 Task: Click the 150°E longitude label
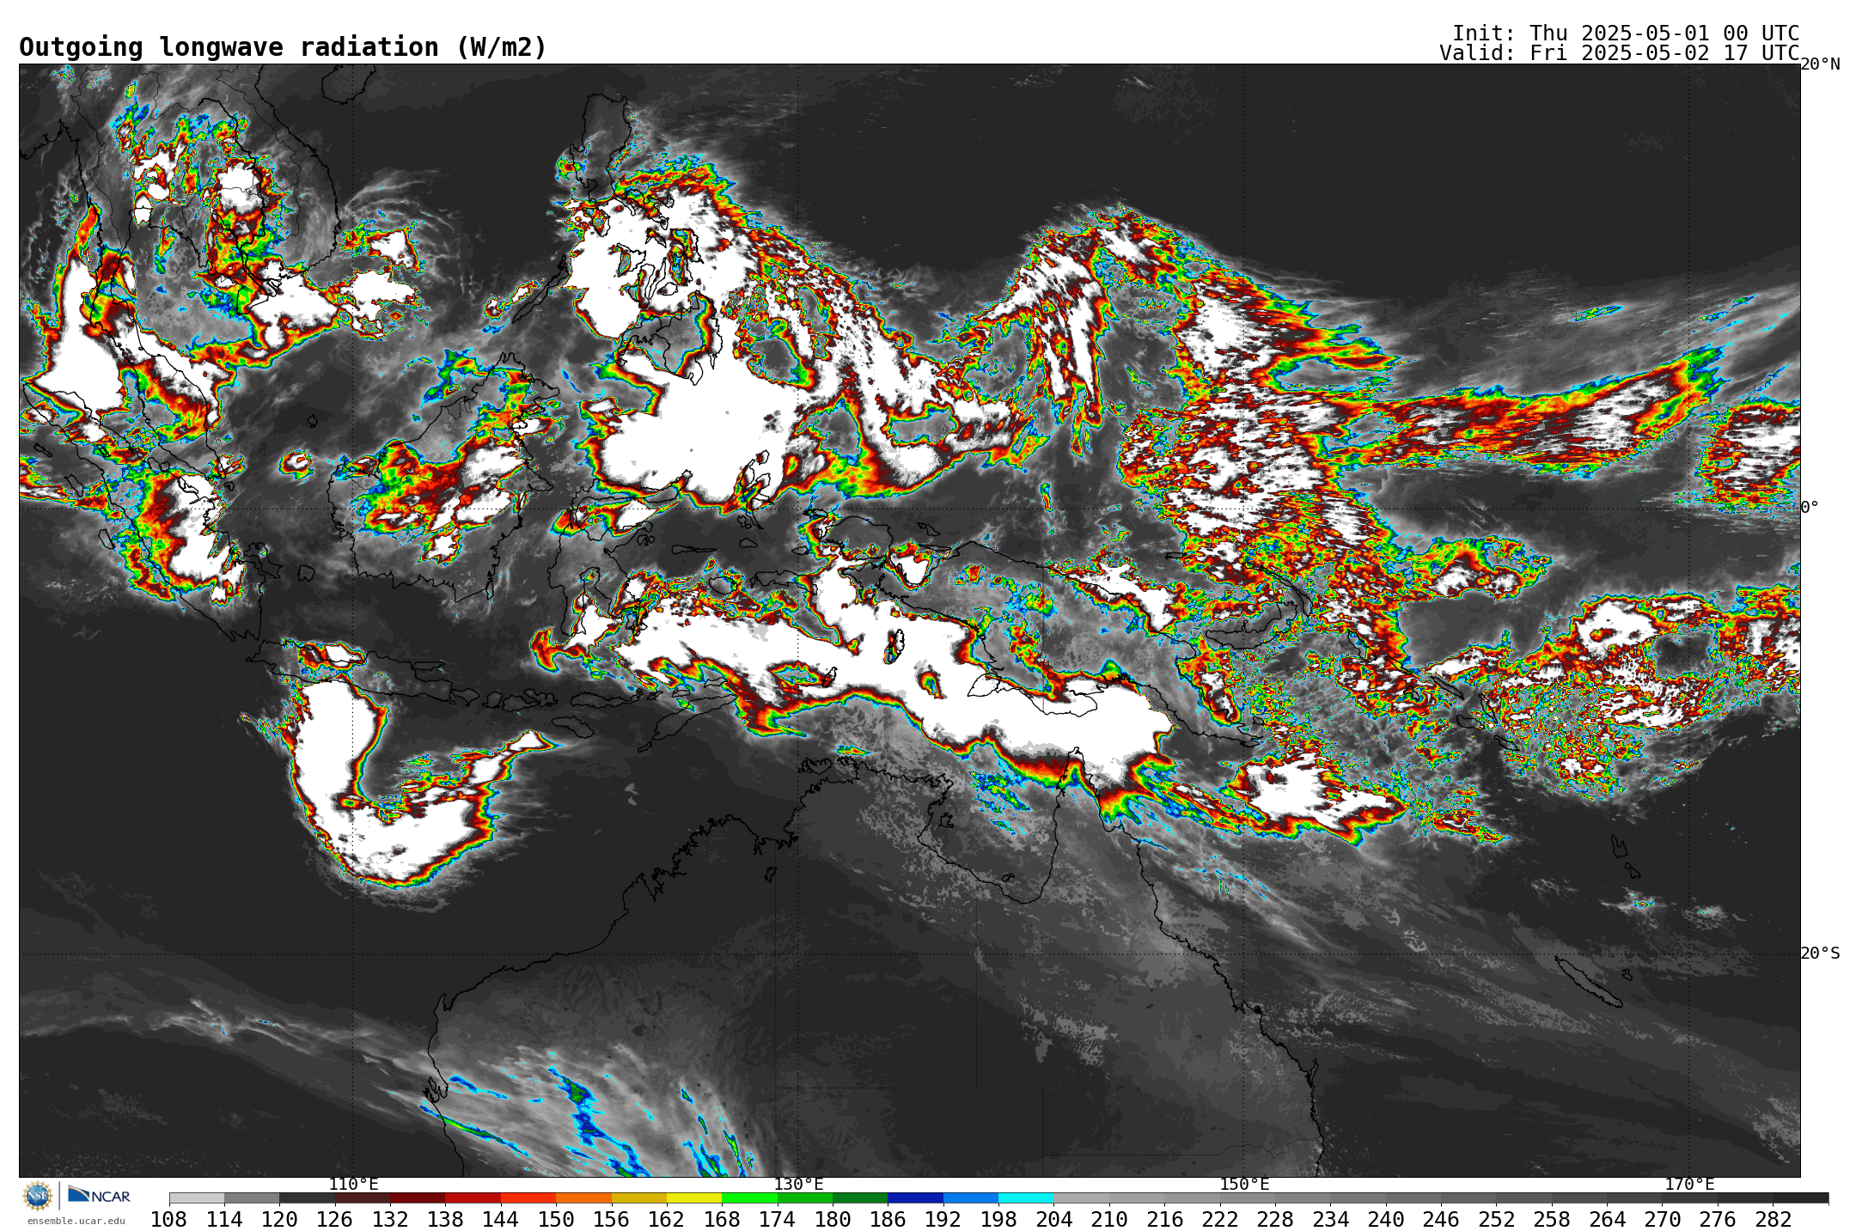point(1244,1185)
